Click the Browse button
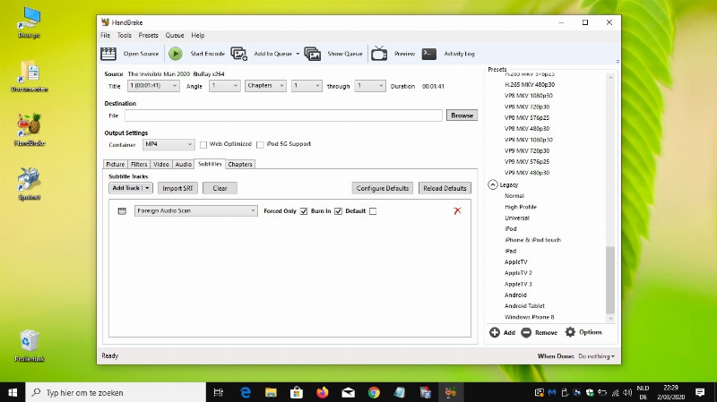This screenshot has height=402, width=717. [462, 115]
